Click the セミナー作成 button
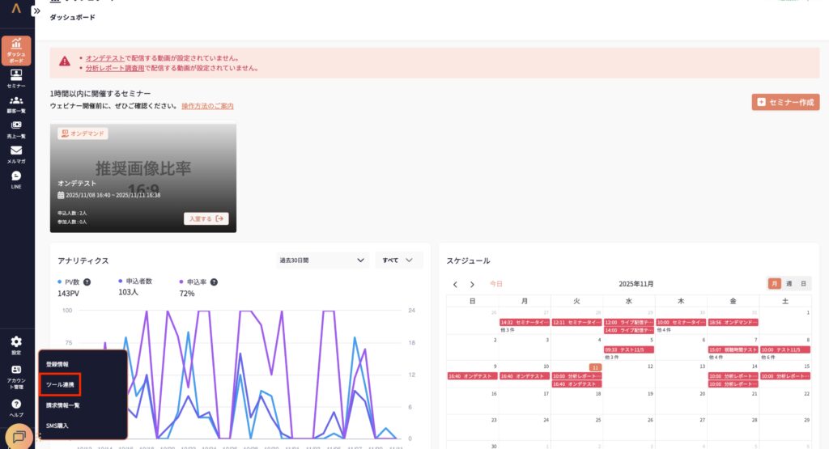829x449 pixels. [784, 102]
